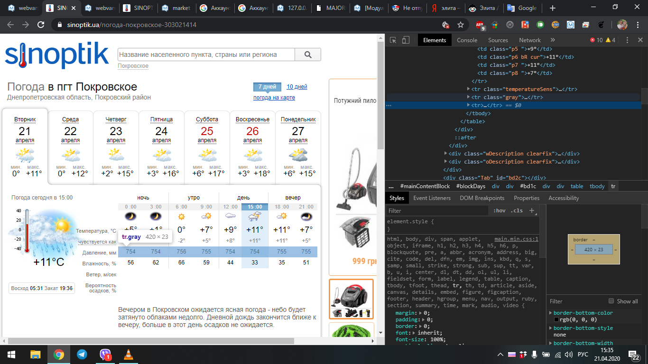Expand the tr temperatureSens node
The width and height of the screenshot is (648, 364).
click(469, 89)
